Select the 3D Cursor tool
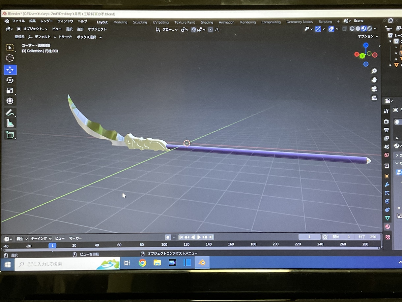402x302 pixels. pyautogui.click(x=10, y=58)
